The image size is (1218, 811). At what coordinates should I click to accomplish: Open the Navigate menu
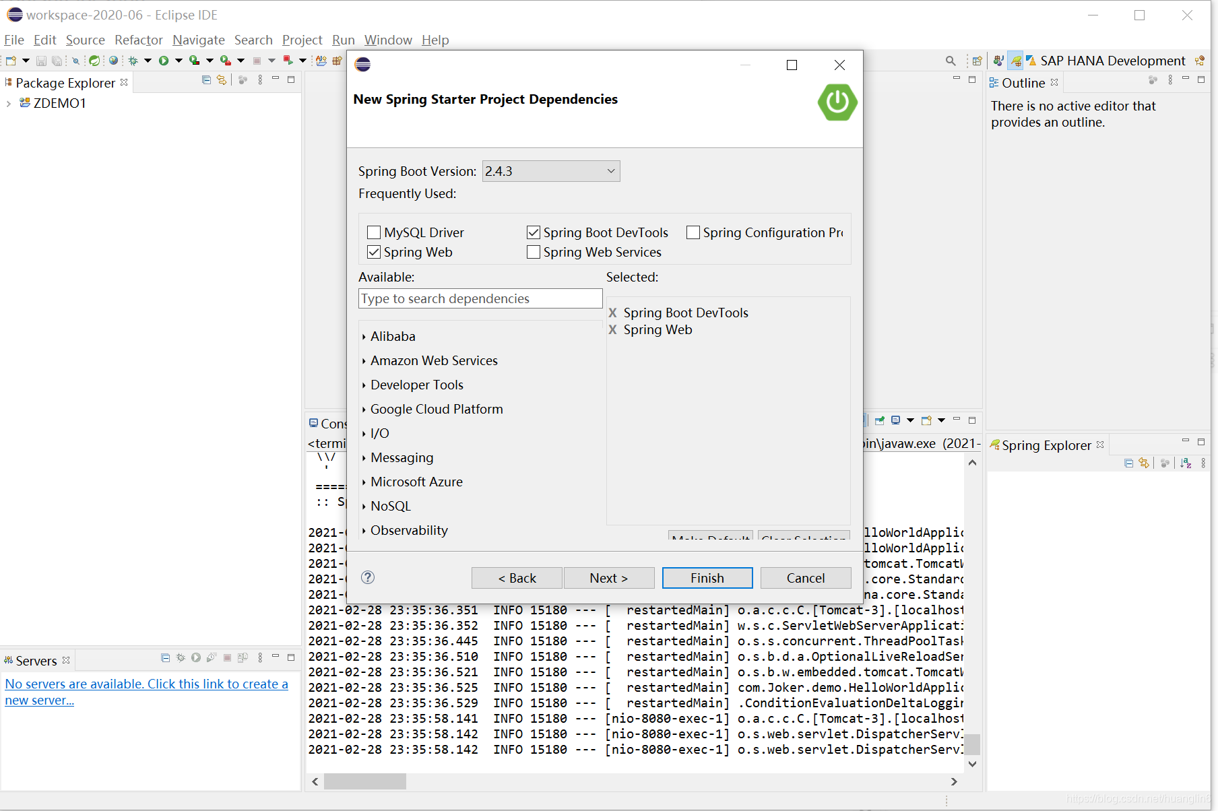click(199, 40)
